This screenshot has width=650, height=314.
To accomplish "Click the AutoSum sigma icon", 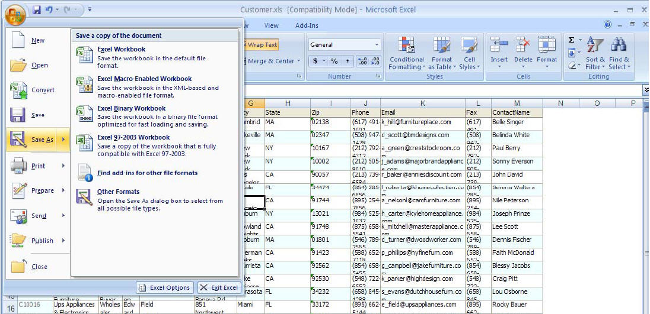I will [x=572, y=40].
